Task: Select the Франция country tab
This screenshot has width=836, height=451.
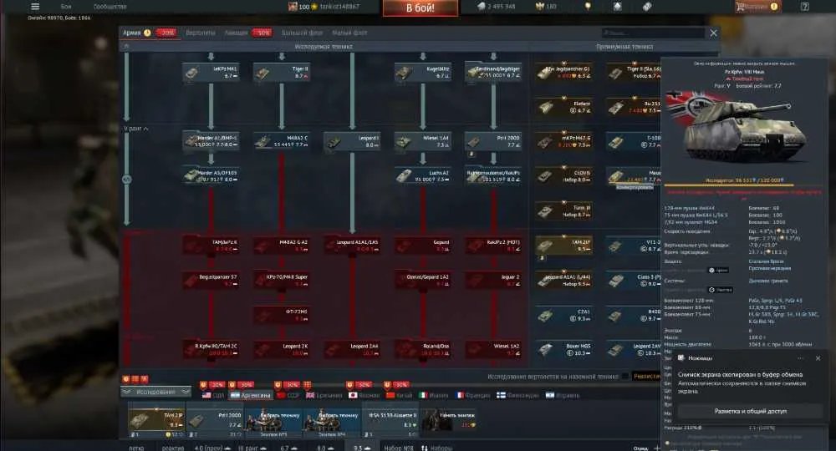Action: coord(472,395)
